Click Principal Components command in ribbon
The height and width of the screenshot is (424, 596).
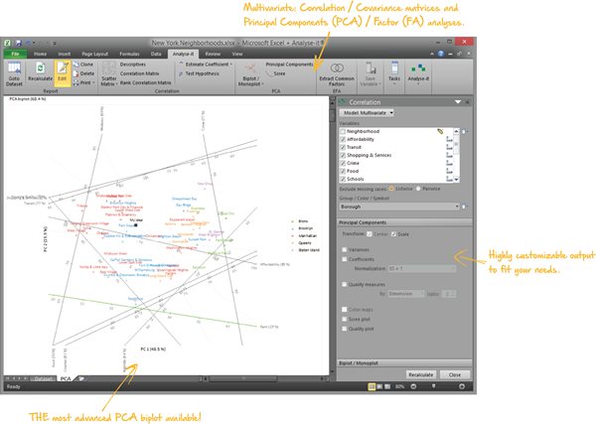click(289, 65)
